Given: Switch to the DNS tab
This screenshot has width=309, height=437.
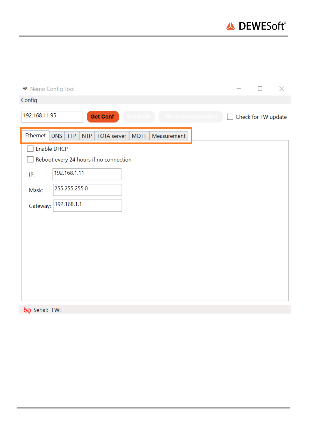Looking at the screenshot, I should 57,136.
